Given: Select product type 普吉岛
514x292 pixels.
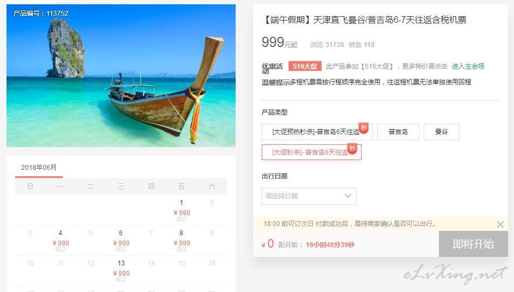Looking at the screenshot, I should pos(398,132).
